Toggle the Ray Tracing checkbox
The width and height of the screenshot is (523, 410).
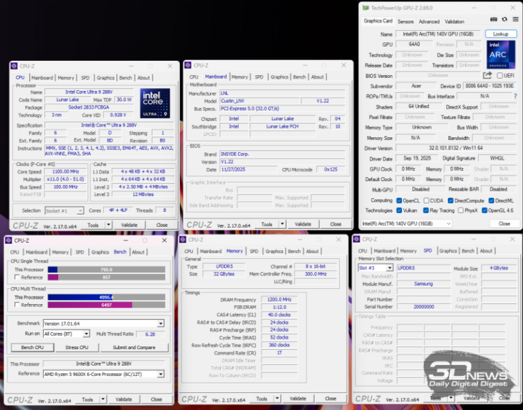(x=426, y=210)
